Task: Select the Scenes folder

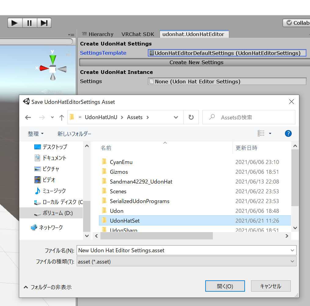Action: [118, 191]
